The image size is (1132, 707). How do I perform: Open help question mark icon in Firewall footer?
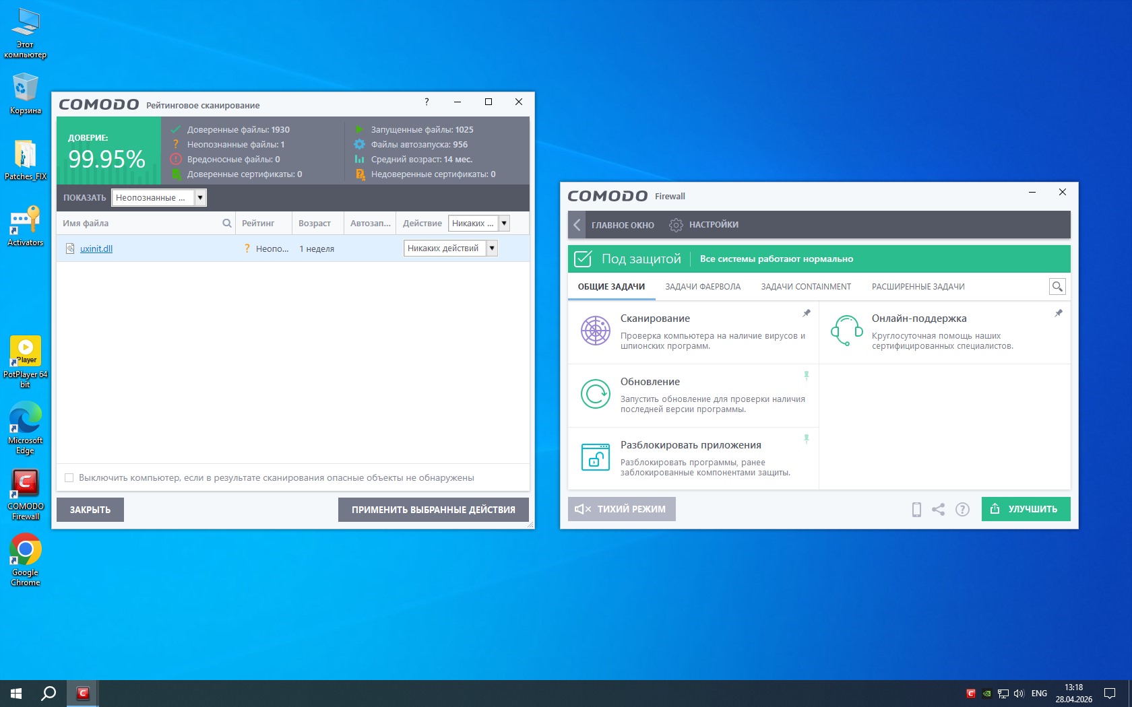tap(962, 510)
